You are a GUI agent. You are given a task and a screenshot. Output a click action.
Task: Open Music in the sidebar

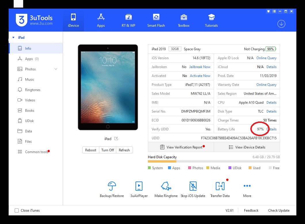(36, 79)
